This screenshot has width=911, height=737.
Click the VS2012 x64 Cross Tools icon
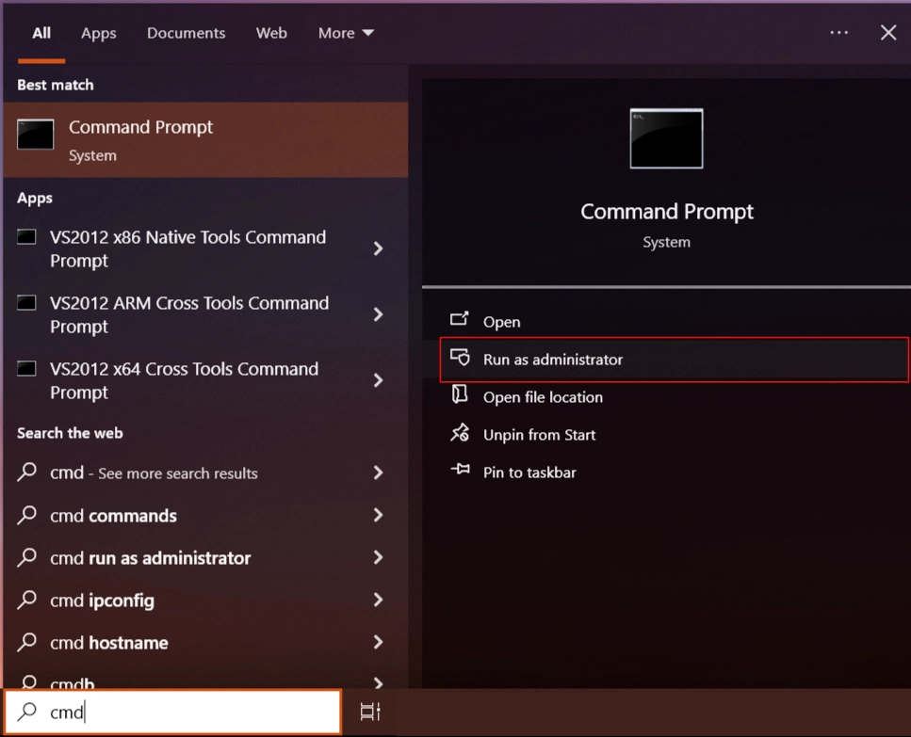26,369
